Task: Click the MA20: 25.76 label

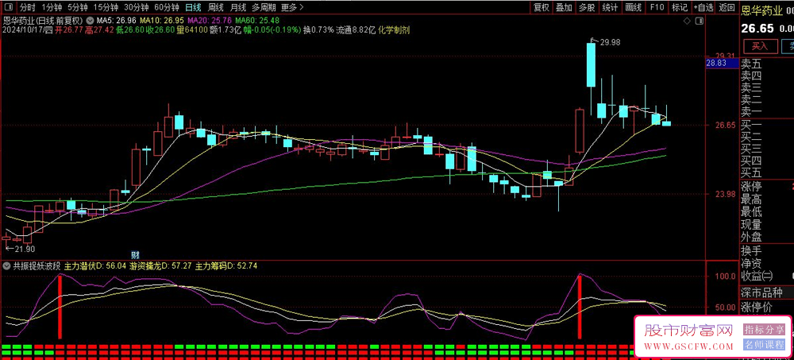Action: coord(210,21)
